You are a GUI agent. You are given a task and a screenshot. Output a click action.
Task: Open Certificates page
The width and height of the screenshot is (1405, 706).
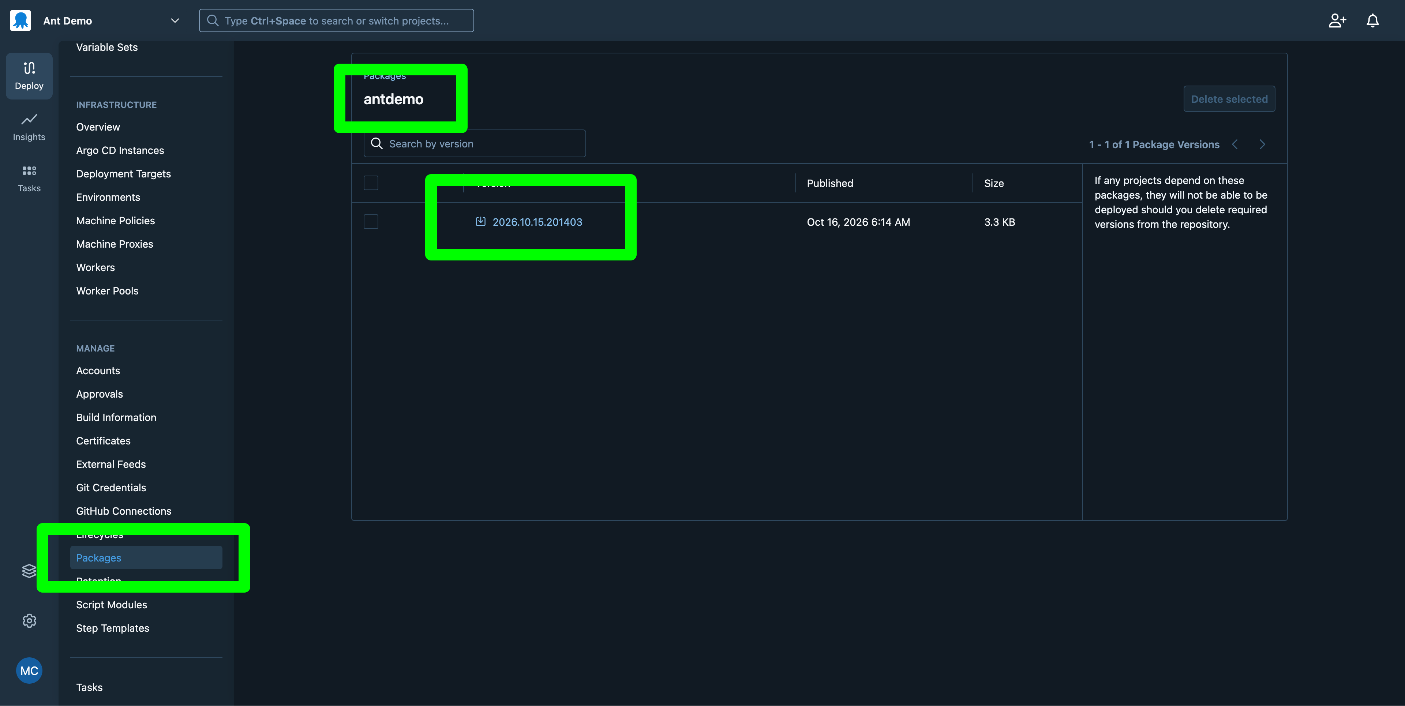(x=103, y=441)
